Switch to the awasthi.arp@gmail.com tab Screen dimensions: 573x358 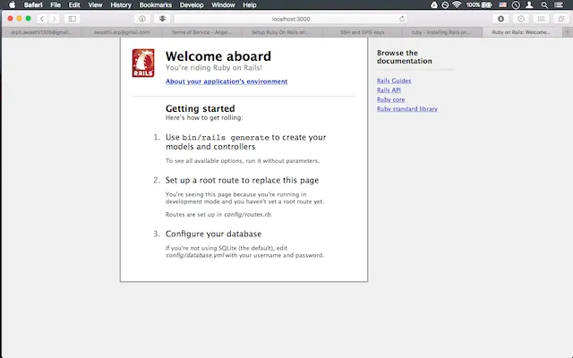point(122,32)
